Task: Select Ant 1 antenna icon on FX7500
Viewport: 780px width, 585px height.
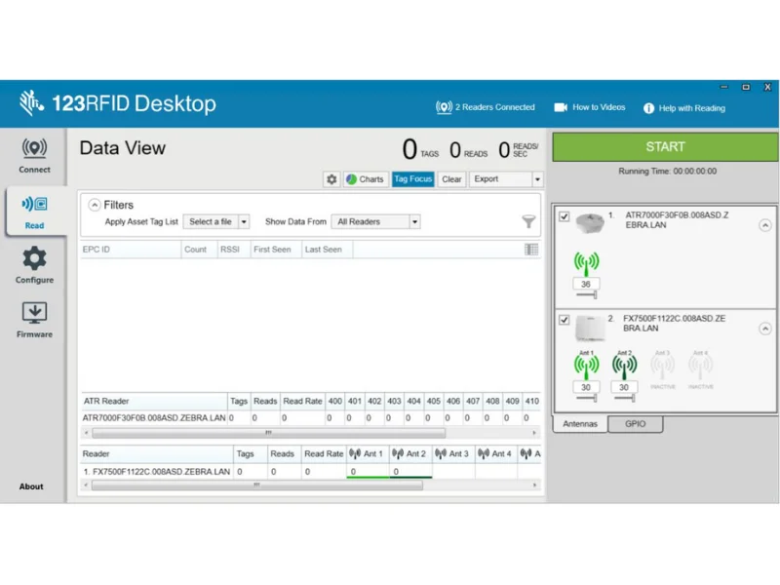Action: (x=586, y=366)
